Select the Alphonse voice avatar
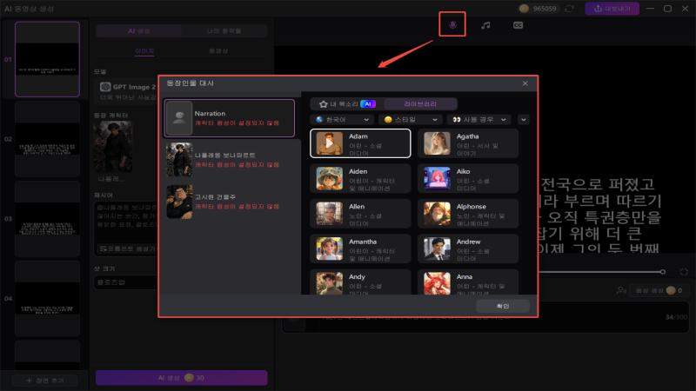Screen dimensions: 696x391 tap(437, 214)
